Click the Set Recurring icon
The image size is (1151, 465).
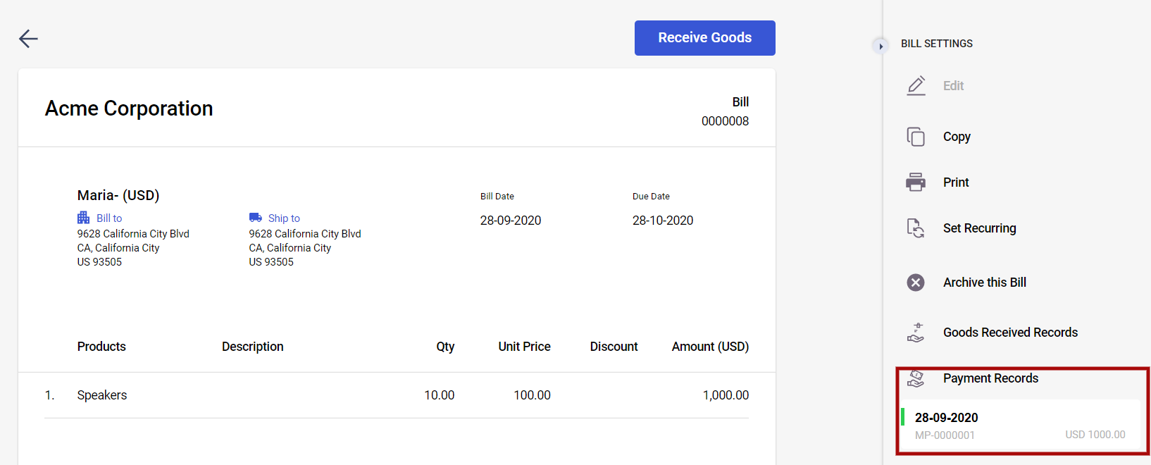(x=916, y=228)
